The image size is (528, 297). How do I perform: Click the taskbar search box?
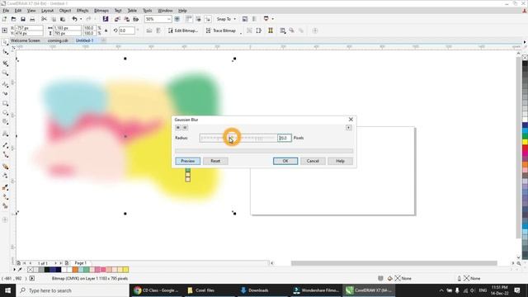pyautogui.click(x=73, y=290)
